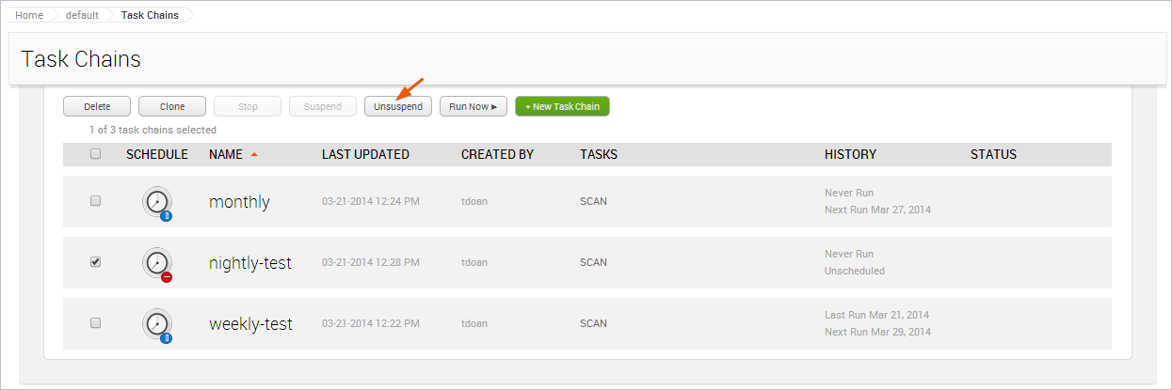The width and height of the screenshot is (1172, 390).
Task: Click the sort arrow next to NAME
Action: coord(254,155)
